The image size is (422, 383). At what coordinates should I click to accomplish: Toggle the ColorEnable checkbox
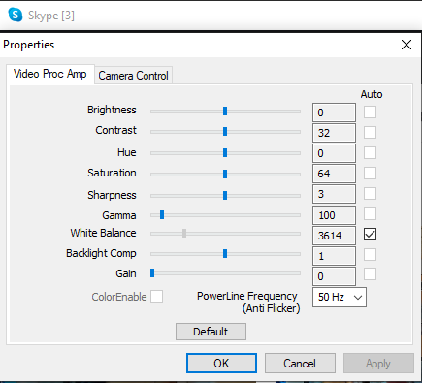(156, 296)
